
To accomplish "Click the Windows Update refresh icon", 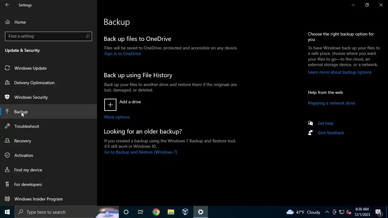I will (8, 68).
